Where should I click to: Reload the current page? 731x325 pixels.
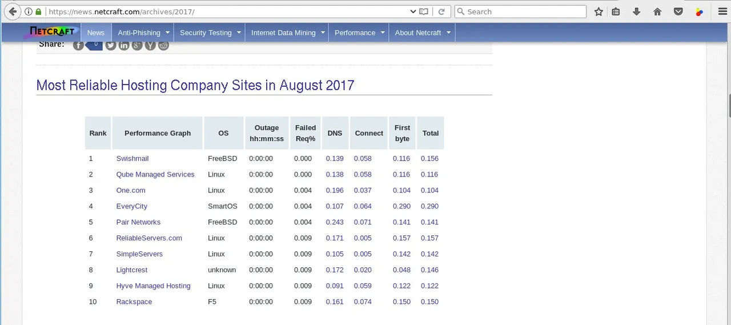tap(441, 11)
